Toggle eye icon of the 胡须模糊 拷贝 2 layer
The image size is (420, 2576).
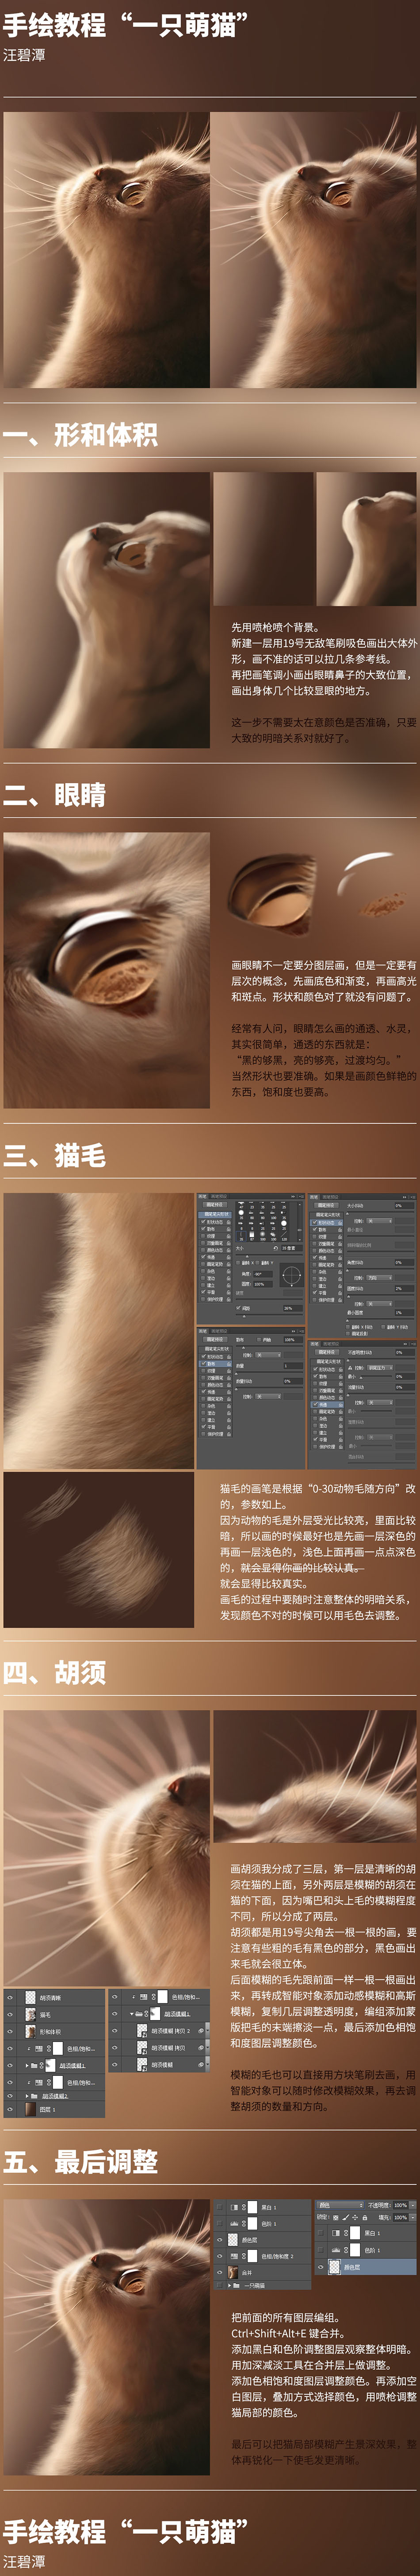click(x=115, y=2031)
